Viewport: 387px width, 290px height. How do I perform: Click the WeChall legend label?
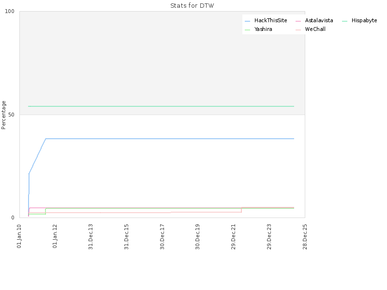[x=315, y=29]
